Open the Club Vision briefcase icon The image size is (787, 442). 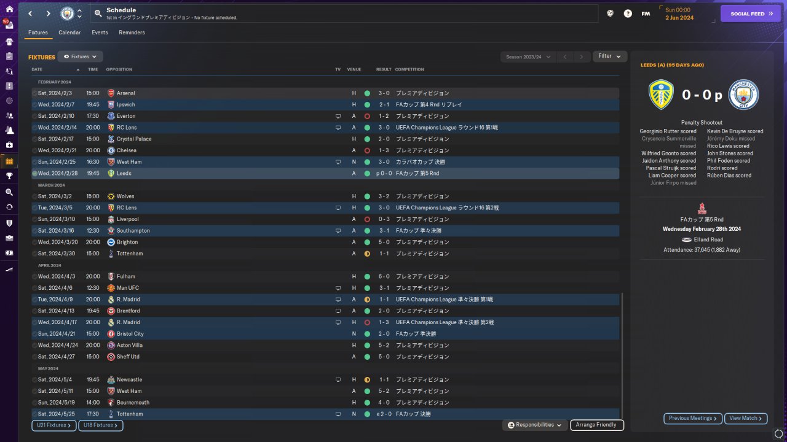(x=9, y=238)
